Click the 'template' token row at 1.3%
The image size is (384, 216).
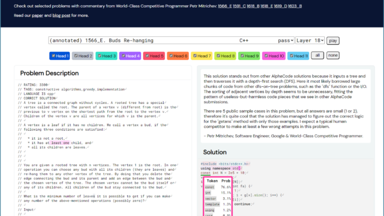coord(218,204)
